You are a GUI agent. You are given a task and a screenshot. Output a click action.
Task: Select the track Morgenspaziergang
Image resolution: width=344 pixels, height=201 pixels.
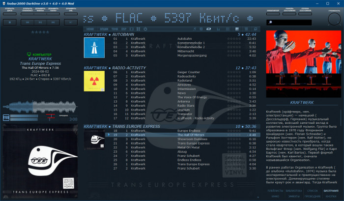coord(183,56)
